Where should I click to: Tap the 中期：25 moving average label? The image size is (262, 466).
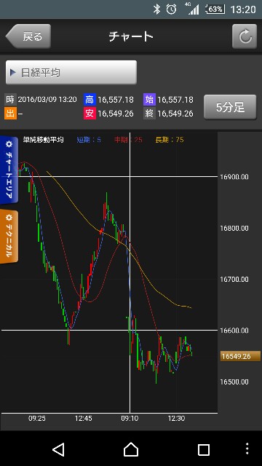[x=128, y=140]
